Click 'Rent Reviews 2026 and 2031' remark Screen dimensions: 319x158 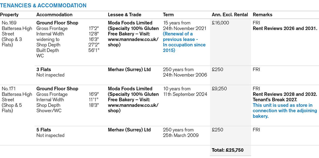285,28
